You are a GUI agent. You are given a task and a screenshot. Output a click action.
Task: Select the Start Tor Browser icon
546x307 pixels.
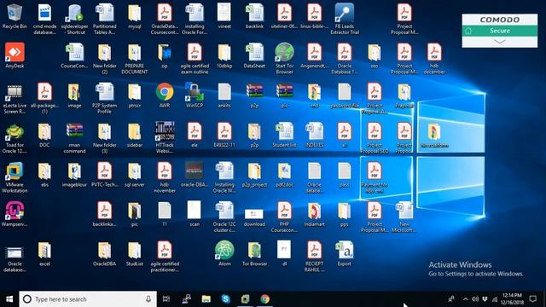[x=284, y=59]
